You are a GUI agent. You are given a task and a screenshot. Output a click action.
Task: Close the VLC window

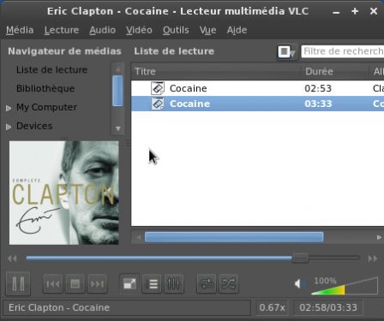coord(374,11)
